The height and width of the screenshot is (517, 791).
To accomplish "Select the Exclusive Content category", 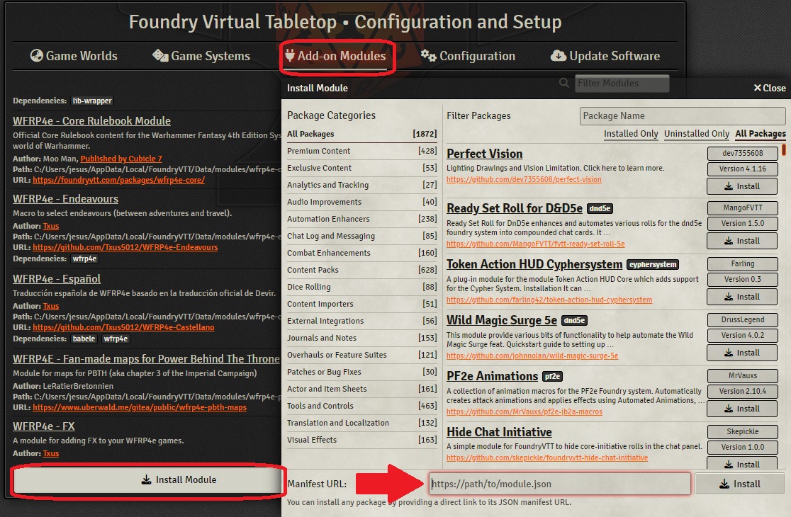I will coord(361,169).
